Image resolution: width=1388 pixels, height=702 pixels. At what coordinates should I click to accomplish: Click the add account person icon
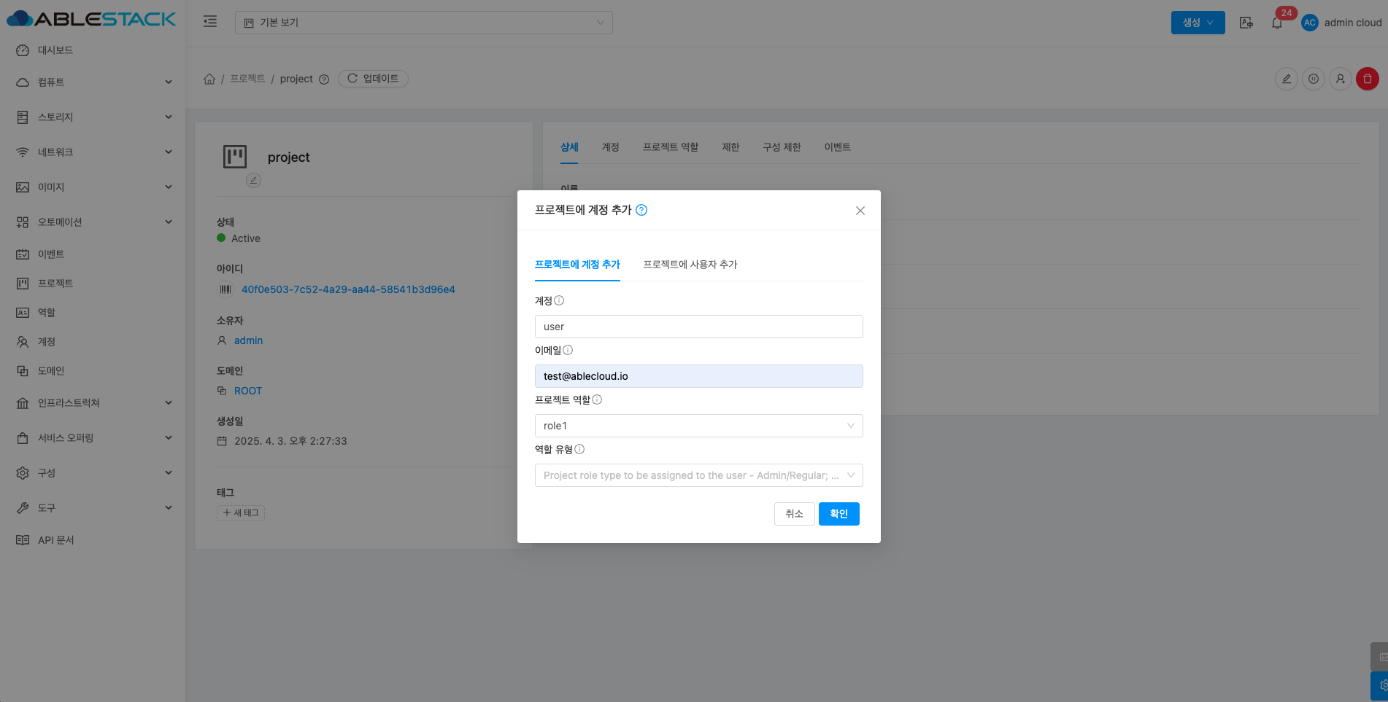pyautogui.click(x=1340, y=79)
